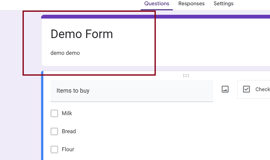
Task: Click the blue accent bar of active question
Action: tap(42, 115)
